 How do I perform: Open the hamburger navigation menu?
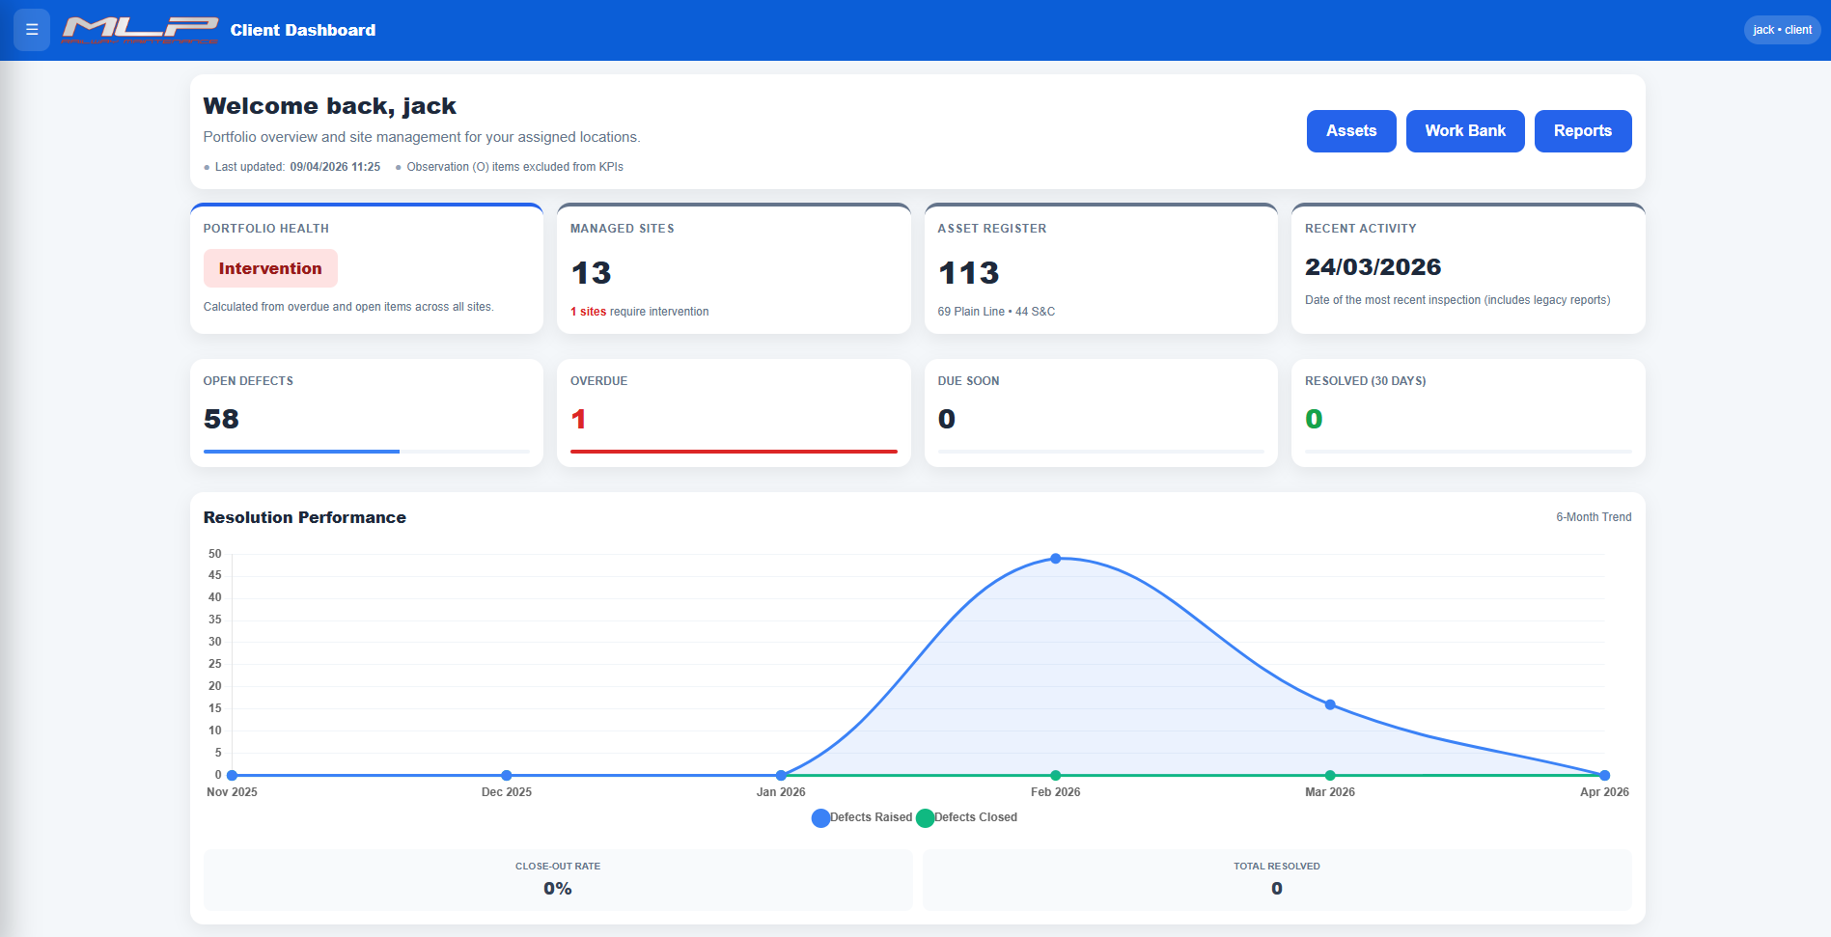coord(31,30)
